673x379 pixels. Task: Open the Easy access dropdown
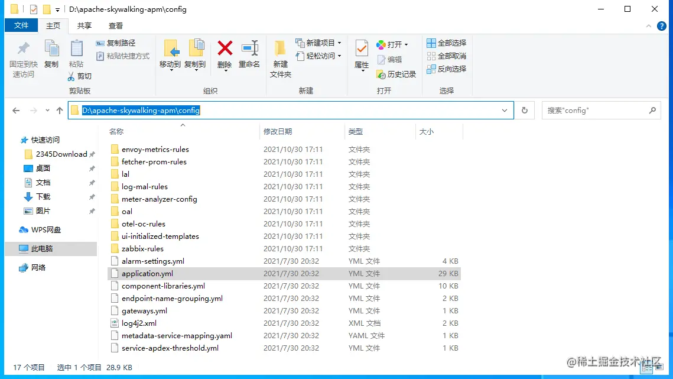pos(318,56)
